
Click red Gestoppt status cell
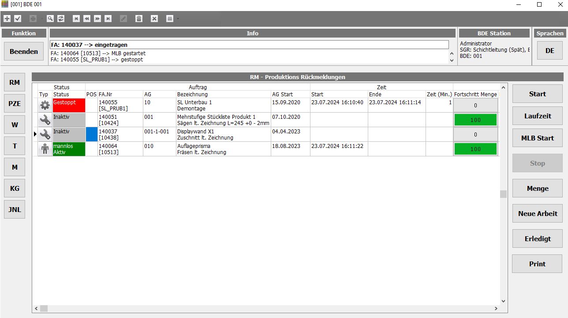coord(69,105)
